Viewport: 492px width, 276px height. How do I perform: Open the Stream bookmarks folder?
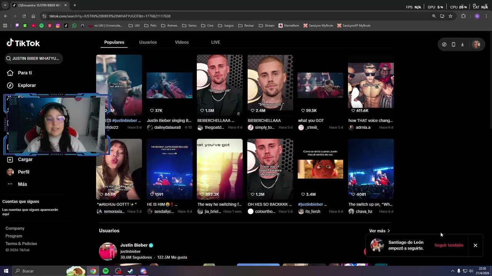coord(266,26)
